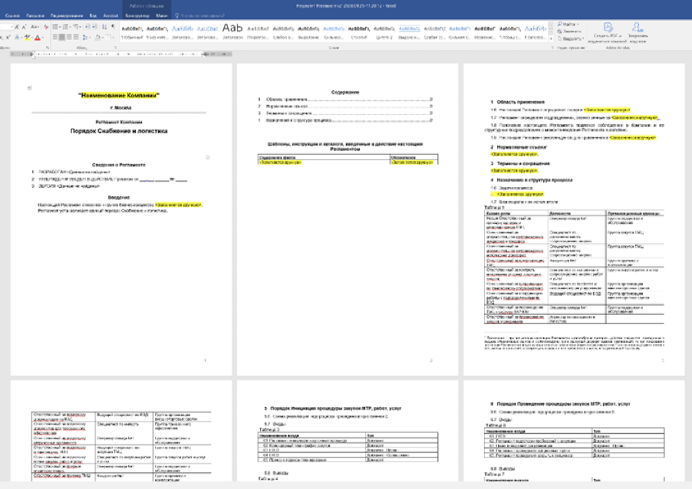The image size is (692, 489).
Task: Toggle superscript formatting
Action: click(x=6, y=37)
